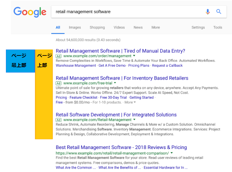Switch to the News tab

[x=138, y=27]
